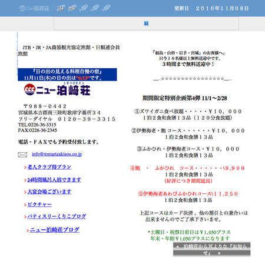
Task: Click the ②伊勢海老・鮑コース plan line
Action: [x=188, y=130]
